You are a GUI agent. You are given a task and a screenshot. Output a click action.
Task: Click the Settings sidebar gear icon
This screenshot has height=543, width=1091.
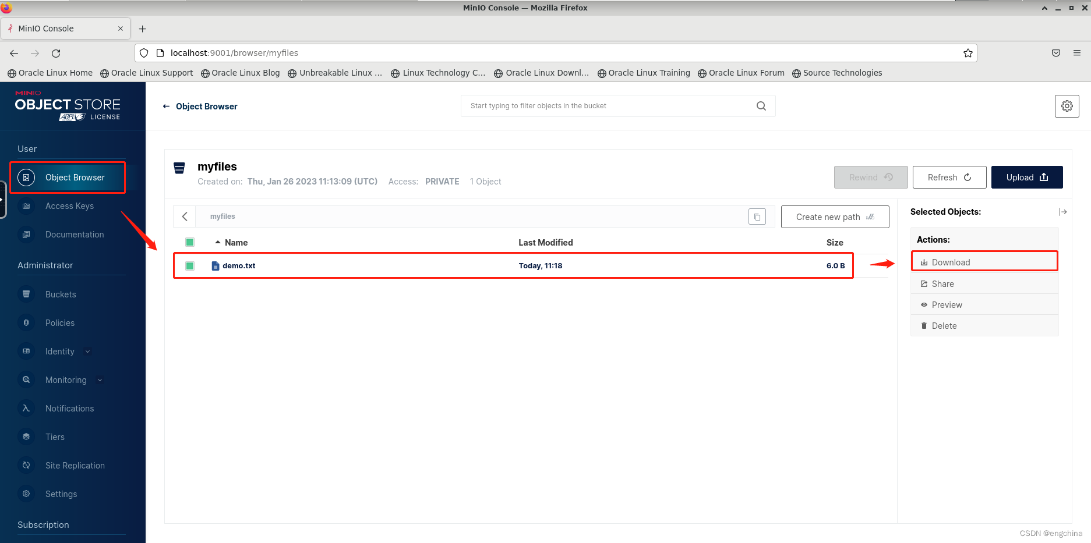click(x=26, y=494)
